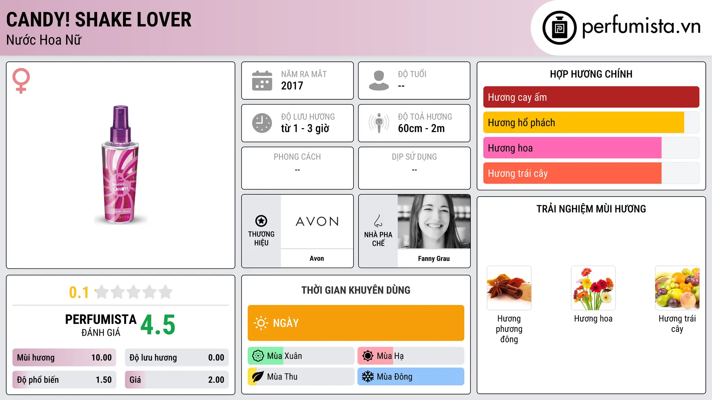Click the 'NHÀ PHA CHẾ' label
The width and height of the screenshot is (712, 400).
pos(378,239)
